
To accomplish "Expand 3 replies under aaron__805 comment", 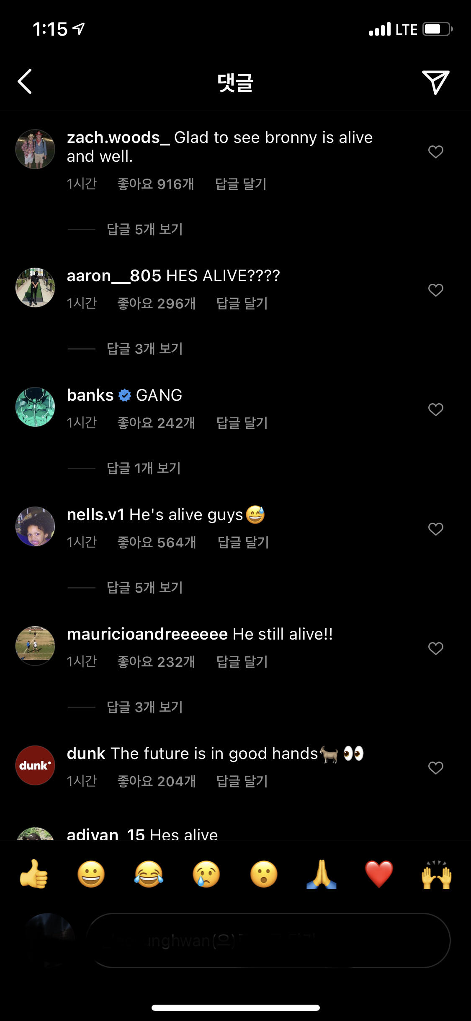I will click(144, 349).
